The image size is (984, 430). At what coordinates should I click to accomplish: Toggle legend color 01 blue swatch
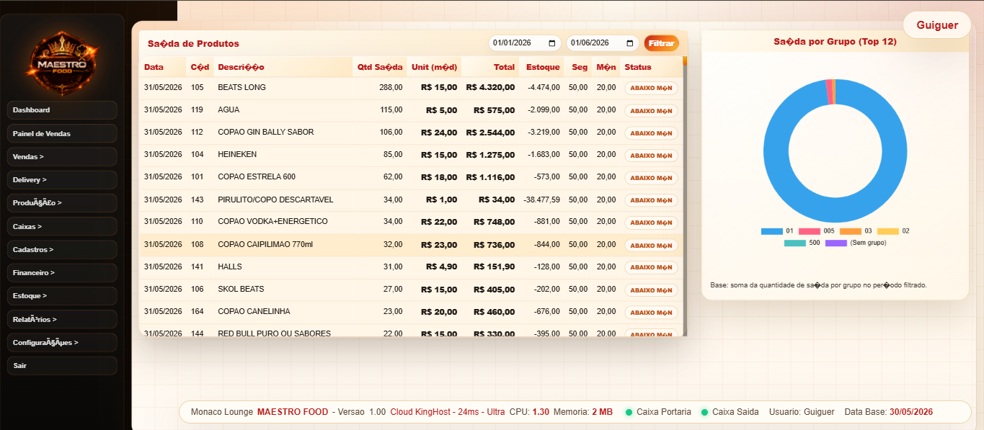(771, 231)
